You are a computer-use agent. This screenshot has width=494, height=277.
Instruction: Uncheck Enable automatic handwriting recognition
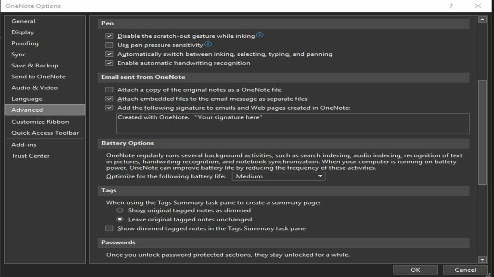pos(109,63)
